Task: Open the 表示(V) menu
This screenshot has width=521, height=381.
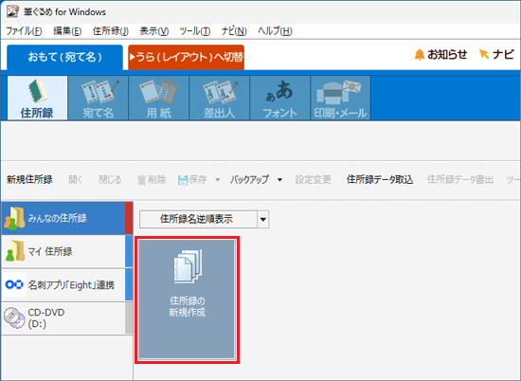Action: coord(154,31)
